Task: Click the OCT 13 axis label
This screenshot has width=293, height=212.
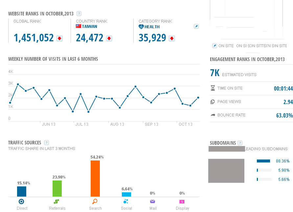Action: [x=186, y=124]
